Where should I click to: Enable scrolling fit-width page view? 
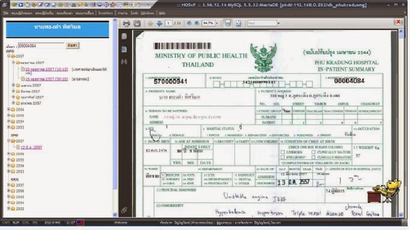coord(228,23)
